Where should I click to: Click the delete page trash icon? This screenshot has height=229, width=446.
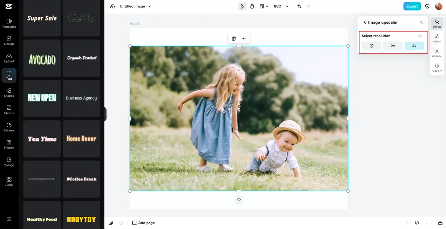point(121,223)
